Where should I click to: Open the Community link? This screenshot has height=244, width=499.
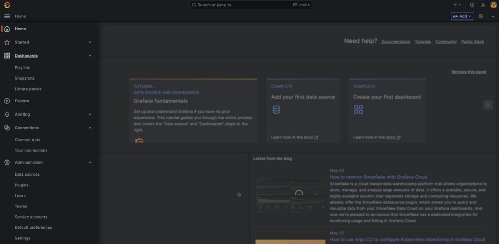[446, 42]
